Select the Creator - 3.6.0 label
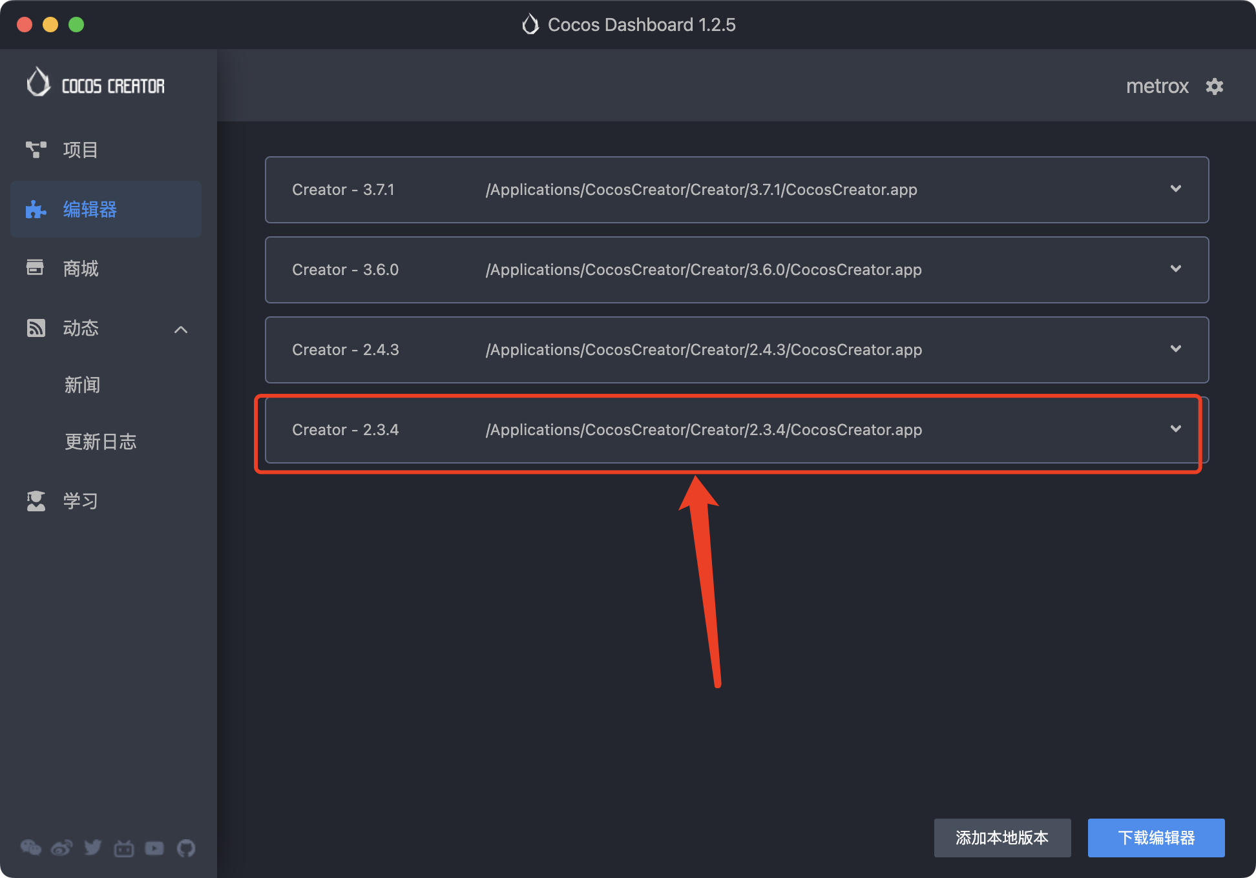1256x878 pixels. (x=346, y=270)
